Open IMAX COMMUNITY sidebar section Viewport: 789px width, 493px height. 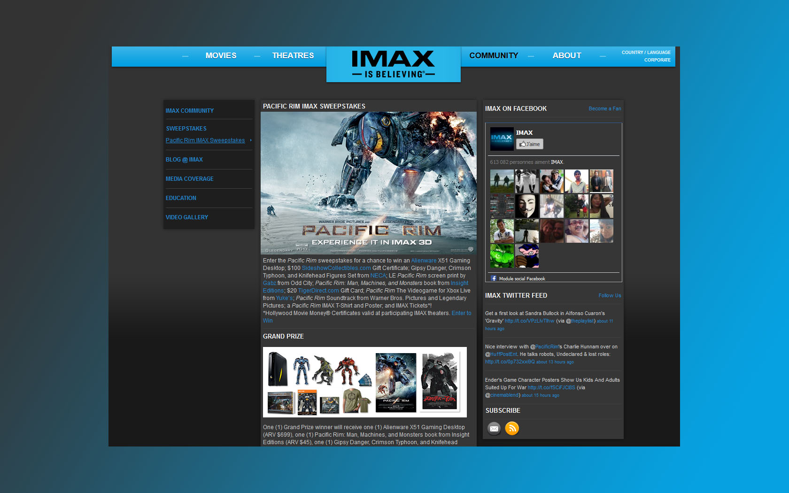190,111
